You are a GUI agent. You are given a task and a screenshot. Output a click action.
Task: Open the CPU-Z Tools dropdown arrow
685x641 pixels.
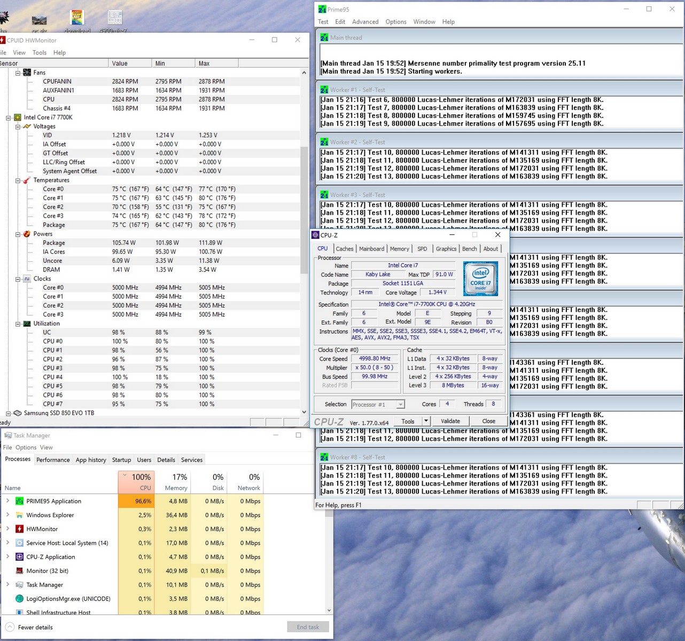pyautogui.click(x=426, y=421)
